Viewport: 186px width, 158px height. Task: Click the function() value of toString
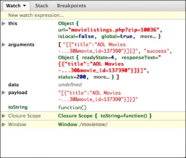click(x=72, y=107)
